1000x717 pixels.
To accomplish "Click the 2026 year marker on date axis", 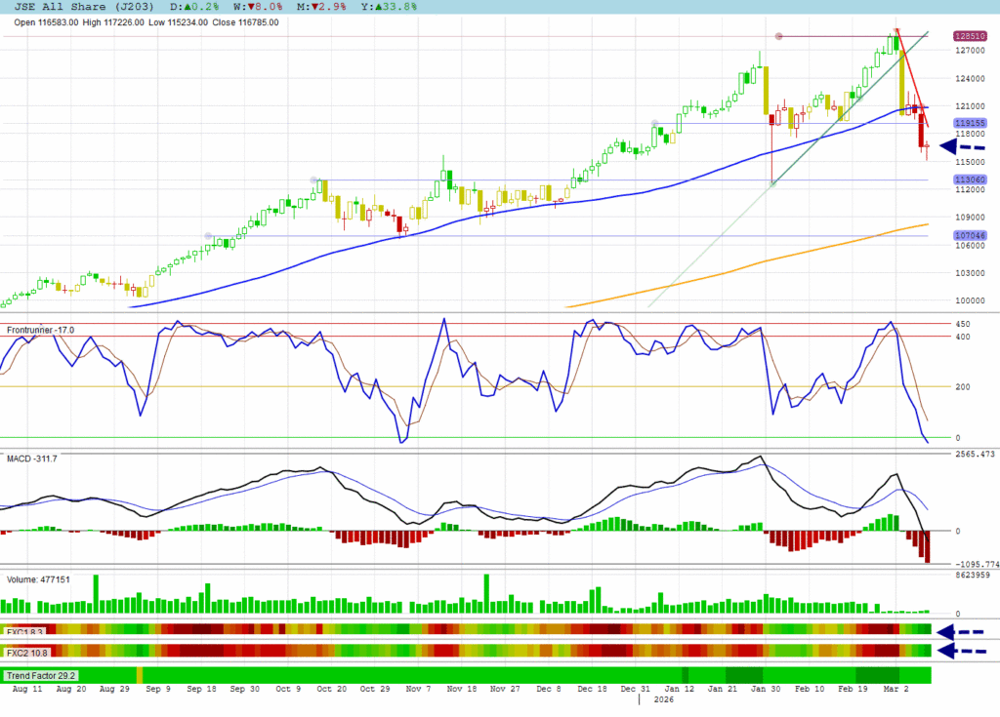I will [663, 699].
